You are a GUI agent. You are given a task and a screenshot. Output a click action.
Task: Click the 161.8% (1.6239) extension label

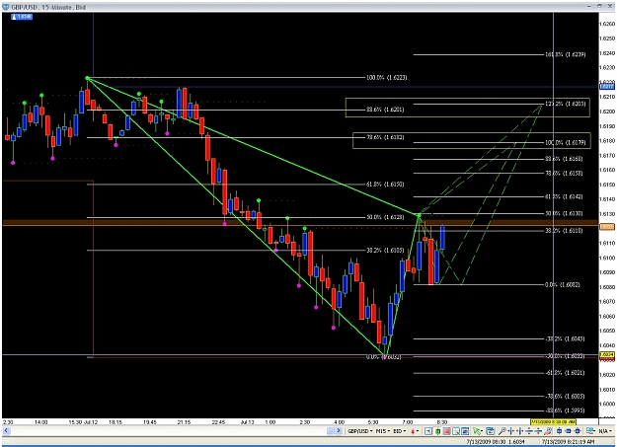tap(565, 54)
